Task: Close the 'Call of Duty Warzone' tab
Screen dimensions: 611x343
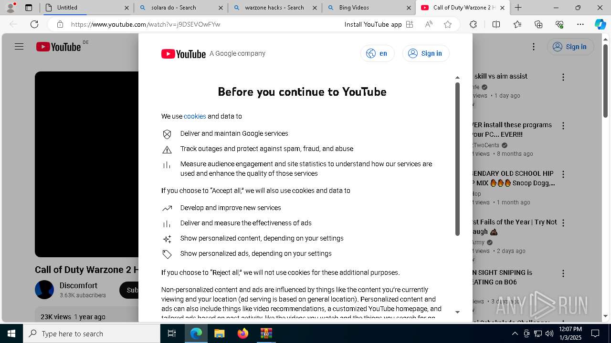Action: tap(502, 8)
